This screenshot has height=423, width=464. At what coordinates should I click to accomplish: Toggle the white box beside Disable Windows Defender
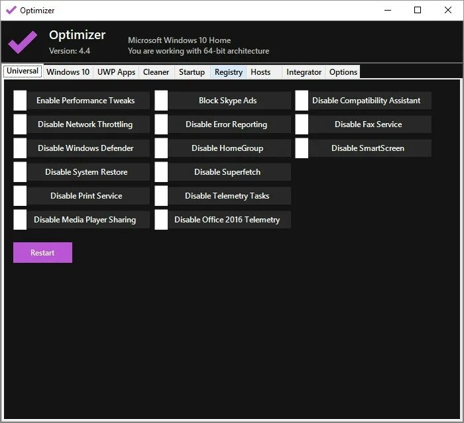click(x=20, y=148)
